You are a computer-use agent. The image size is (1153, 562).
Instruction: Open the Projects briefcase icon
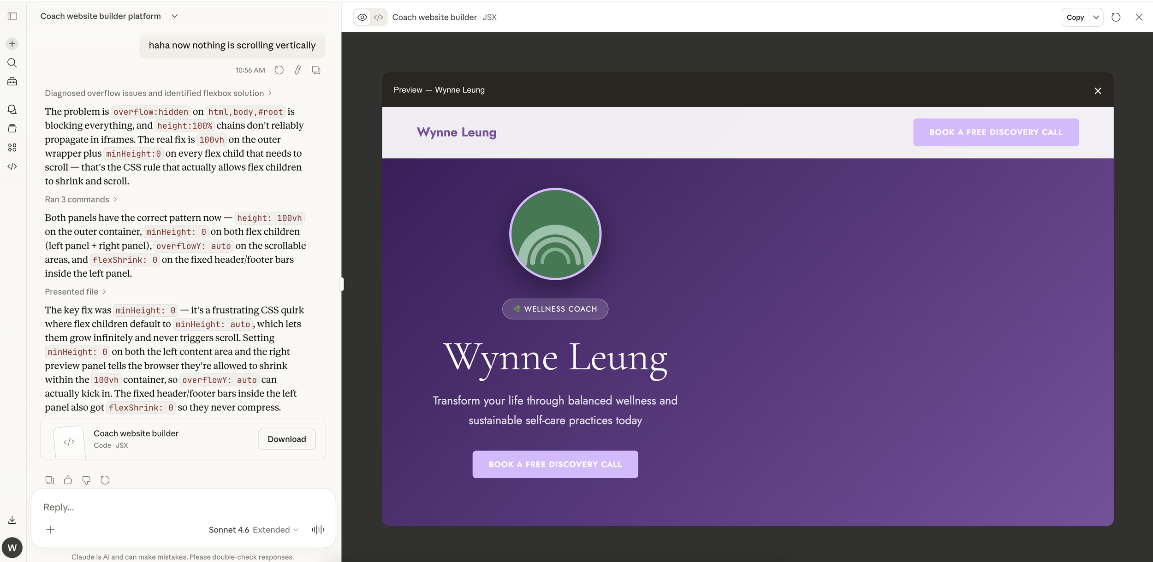pos(12,81)
